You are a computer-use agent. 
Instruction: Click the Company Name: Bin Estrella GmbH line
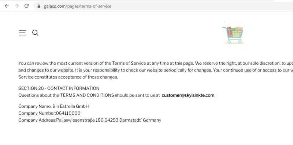[53, 106]
